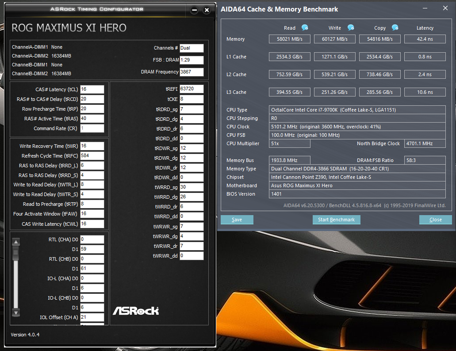Click the Memory Read result 58021 MB/s
This screenshot has width=456, height=351.
(289, 39)
